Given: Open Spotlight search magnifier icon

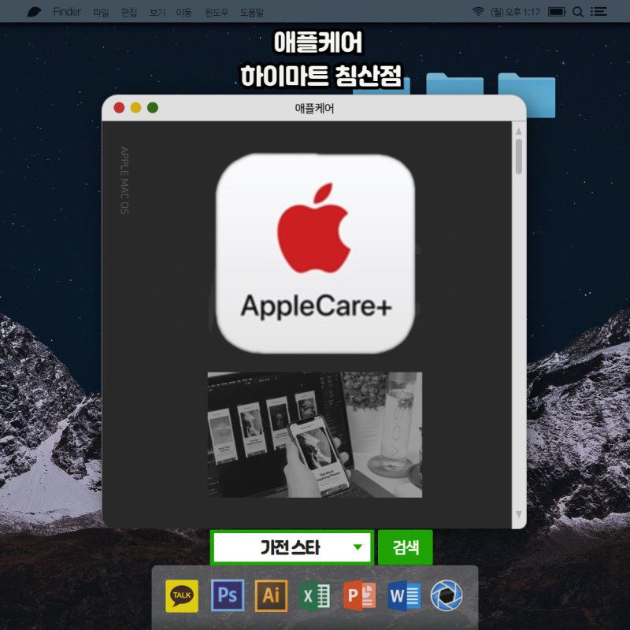Looking at the screenshot, I should (578, 12).
